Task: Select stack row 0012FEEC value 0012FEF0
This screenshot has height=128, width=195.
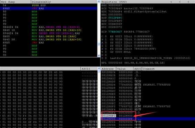Action: point(148,104)
